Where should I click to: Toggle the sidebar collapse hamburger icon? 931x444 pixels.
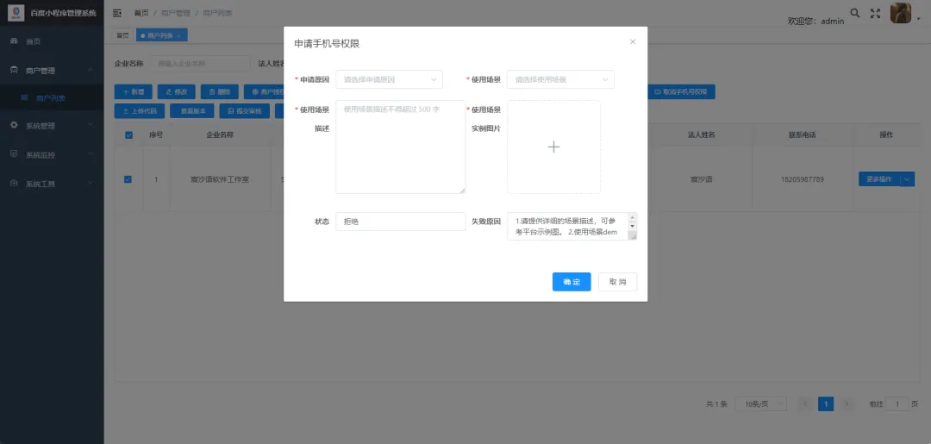click(117, 13)
